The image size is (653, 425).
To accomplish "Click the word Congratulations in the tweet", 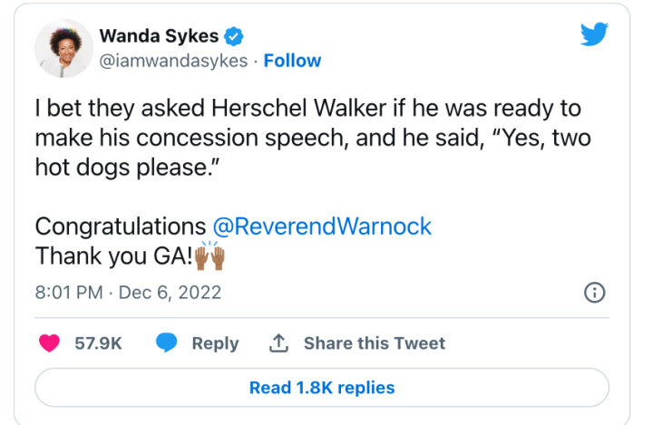I will (121, 227).
